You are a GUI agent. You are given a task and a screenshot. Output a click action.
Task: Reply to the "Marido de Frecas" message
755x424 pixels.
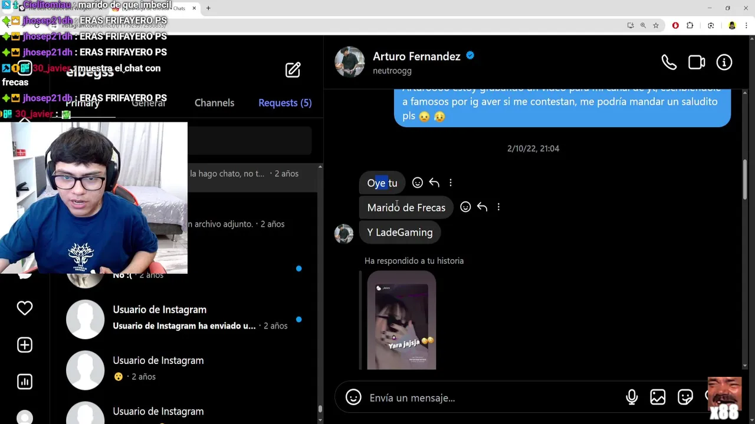click(482, 207)
